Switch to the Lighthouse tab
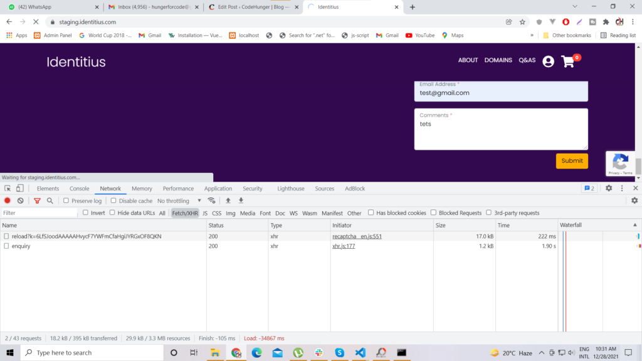642x361 pixels. tap(291, 188)
